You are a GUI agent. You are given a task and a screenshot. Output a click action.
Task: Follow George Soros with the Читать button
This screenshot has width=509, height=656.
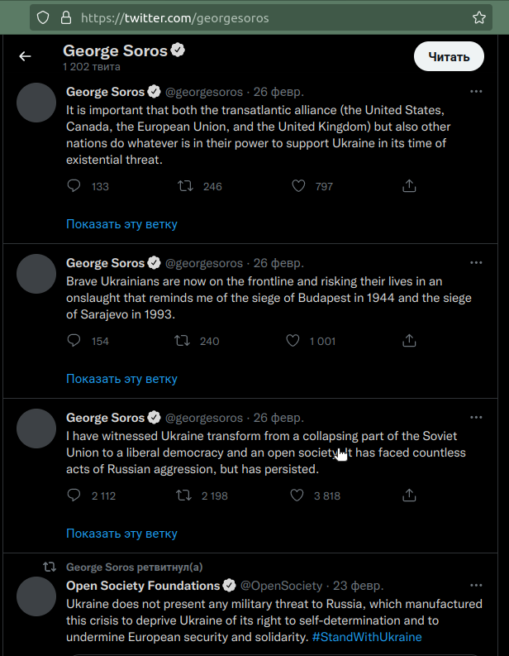point(449,56)
